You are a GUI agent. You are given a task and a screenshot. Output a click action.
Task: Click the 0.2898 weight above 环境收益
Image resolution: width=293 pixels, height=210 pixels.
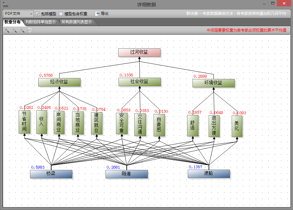(200, 76)
